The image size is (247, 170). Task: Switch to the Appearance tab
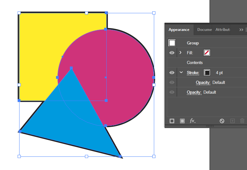179,30
